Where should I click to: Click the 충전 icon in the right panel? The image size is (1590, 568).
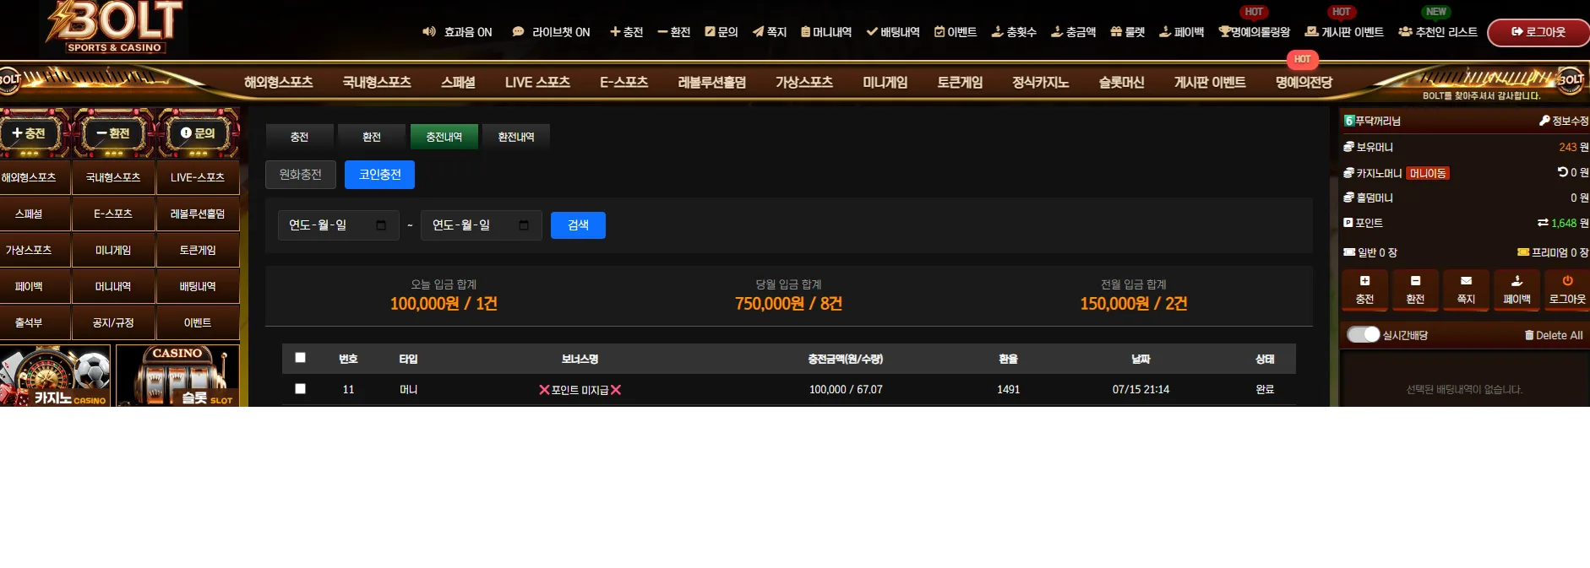click(1364, 281)
